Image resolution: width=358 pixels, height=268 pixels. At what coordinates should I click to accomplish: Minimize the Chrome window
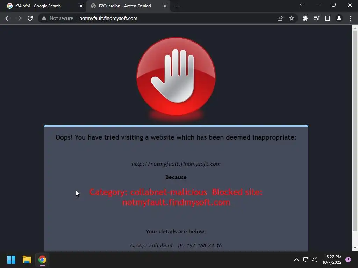coord(317,5)
